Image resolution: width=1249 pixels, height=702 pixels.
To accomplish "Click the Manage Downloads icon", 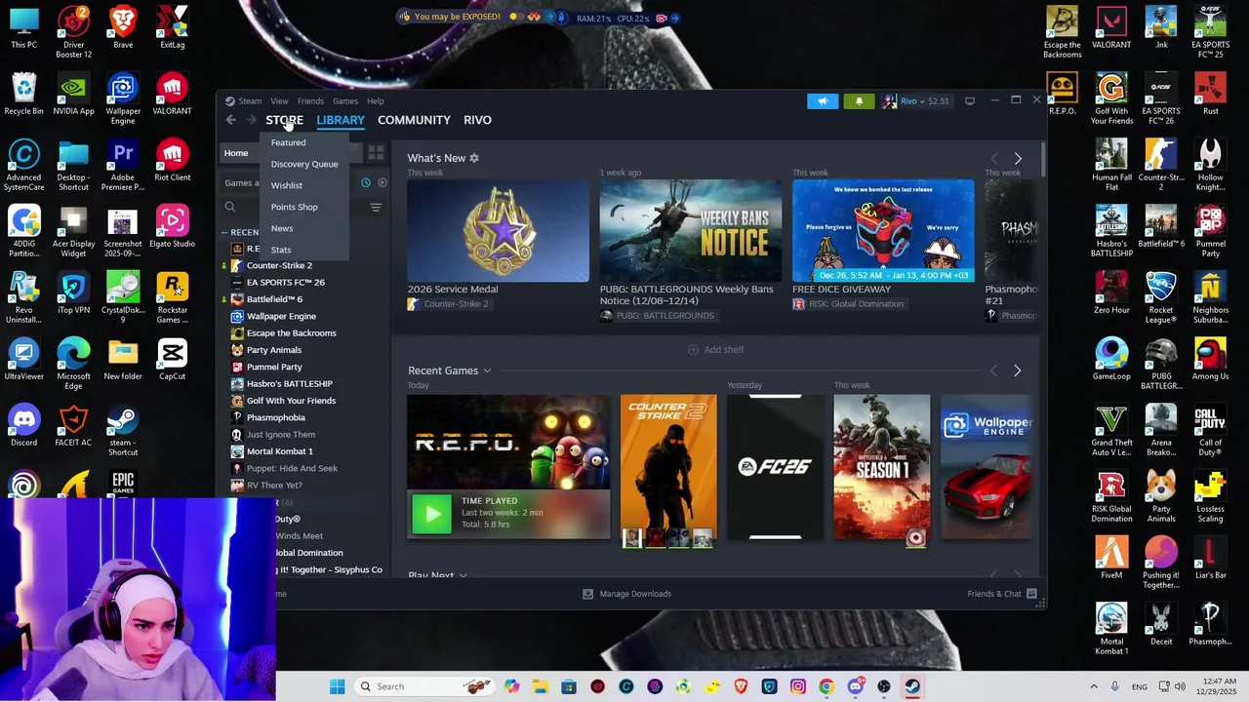I will (587, 594).
